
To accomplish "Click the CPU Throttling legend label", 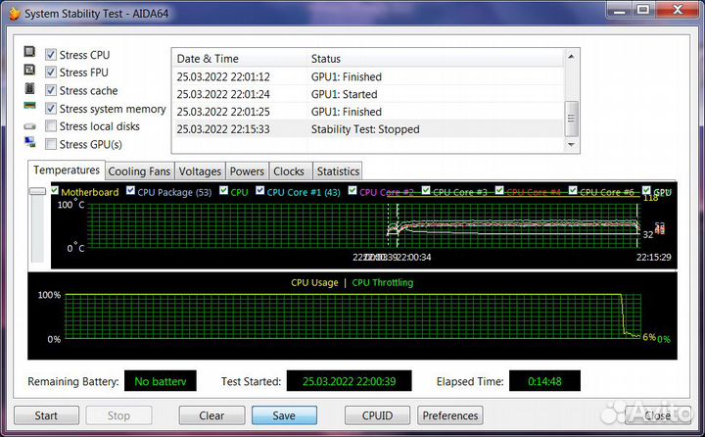I will point(382,282).
